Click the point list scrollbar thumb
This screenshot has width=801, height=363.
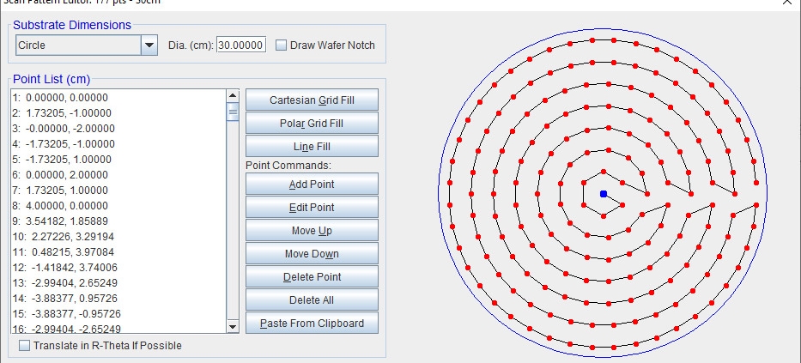coord(233,112)
